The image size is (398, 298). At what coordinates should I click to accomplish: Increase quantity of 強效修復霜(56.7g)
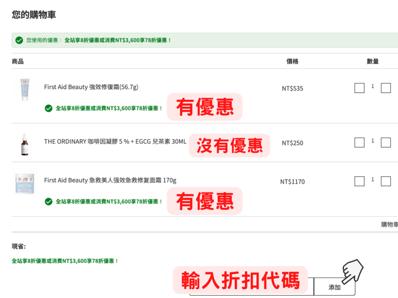pos(386,88)
